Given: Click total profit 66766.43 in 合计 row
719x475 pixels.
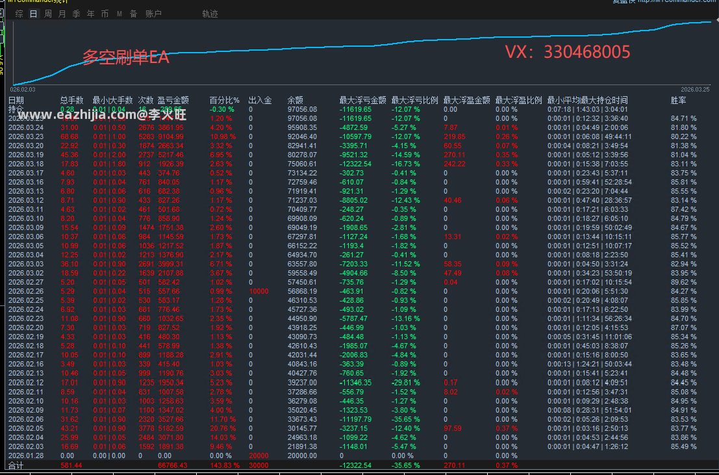Looking at the screenshot, I should pyautogui.click(x=172, y=465).
